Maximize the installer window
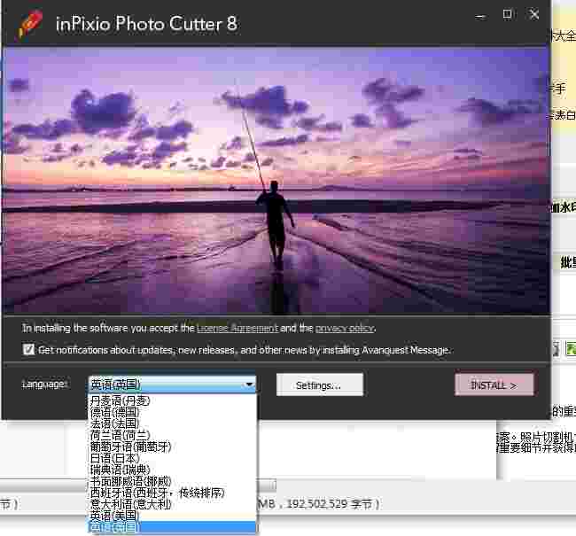This screenshot has width=576, height=536. point(507,15)
